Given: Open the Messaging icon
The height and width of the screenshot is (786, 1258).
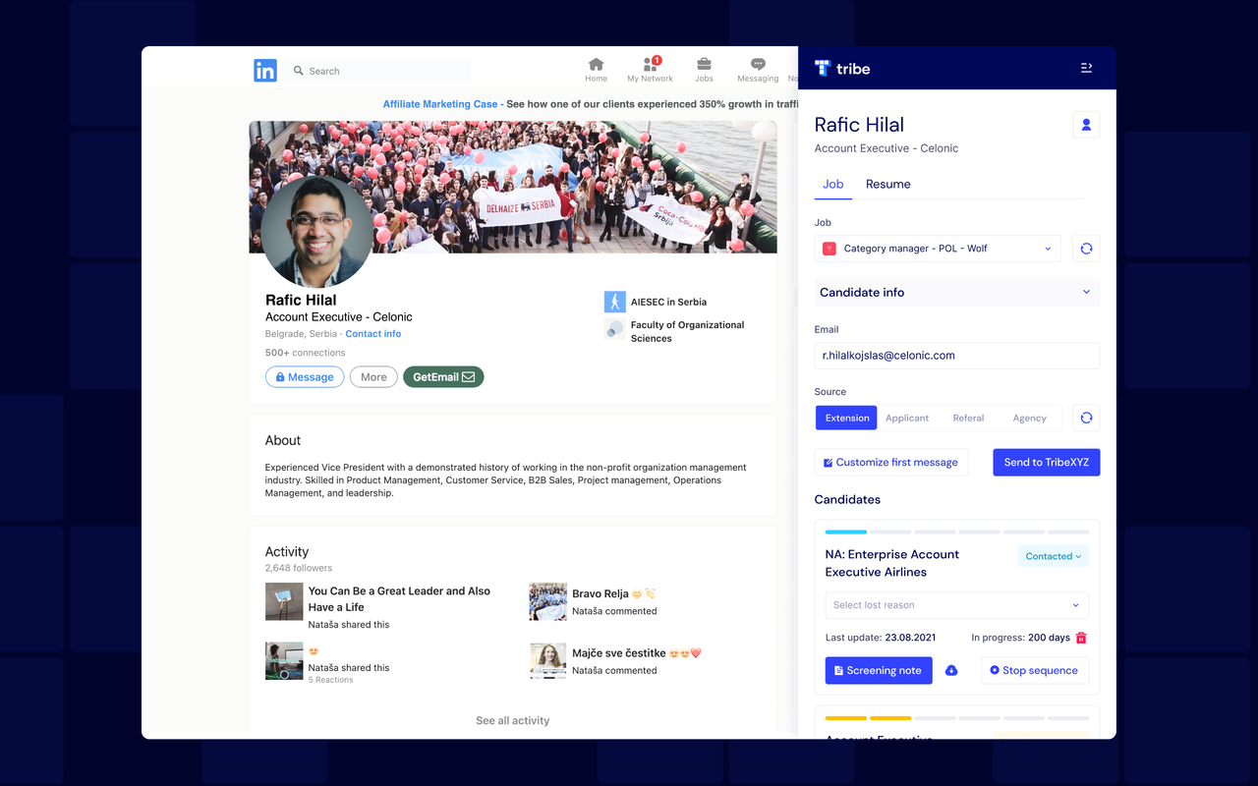Looking at the screenshot, I should pos(758,64).
